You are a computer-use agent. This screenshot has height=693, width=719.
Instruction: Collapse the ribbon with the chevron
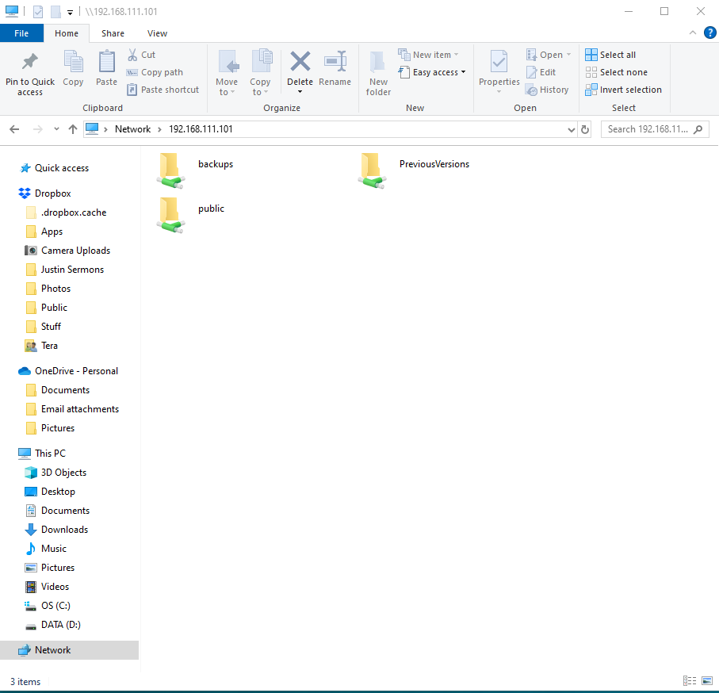(692, 33)
